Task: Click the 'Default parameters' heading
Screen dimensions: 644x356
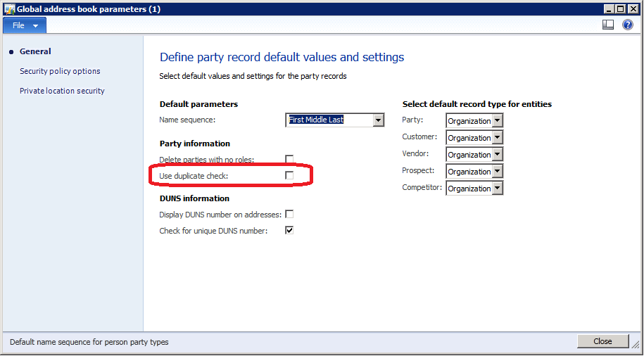Action: (198, 104)
